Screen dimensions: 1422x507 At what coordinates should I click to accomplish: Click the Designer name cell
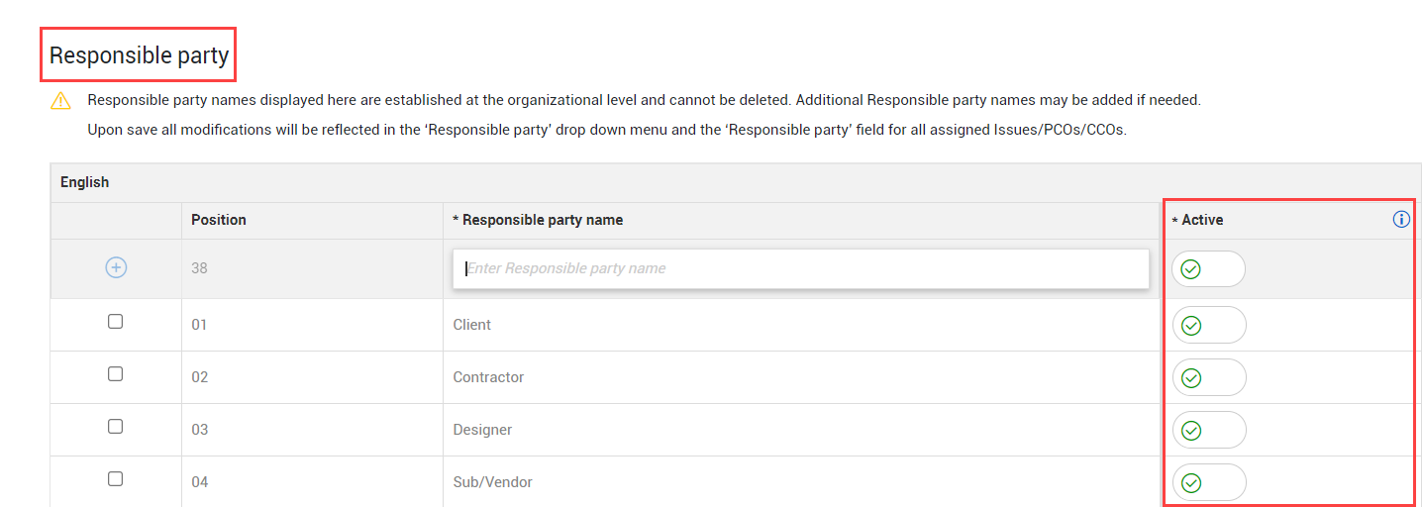[x=483, y=430]
